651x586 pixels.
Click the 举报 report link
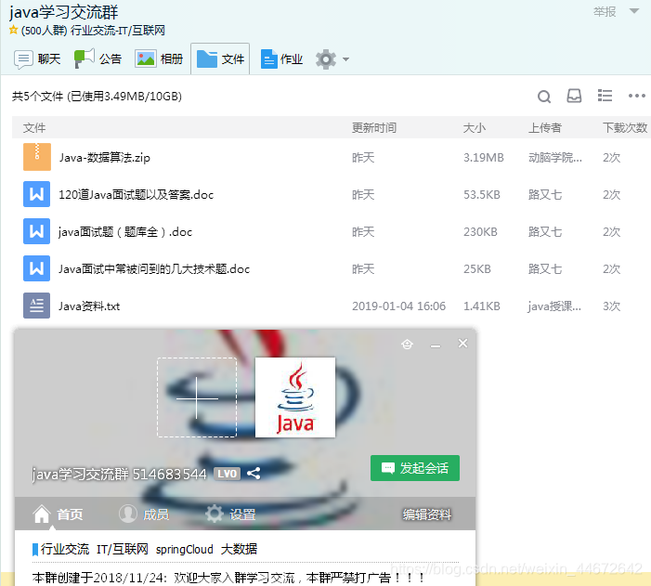[x=605, y=12]
